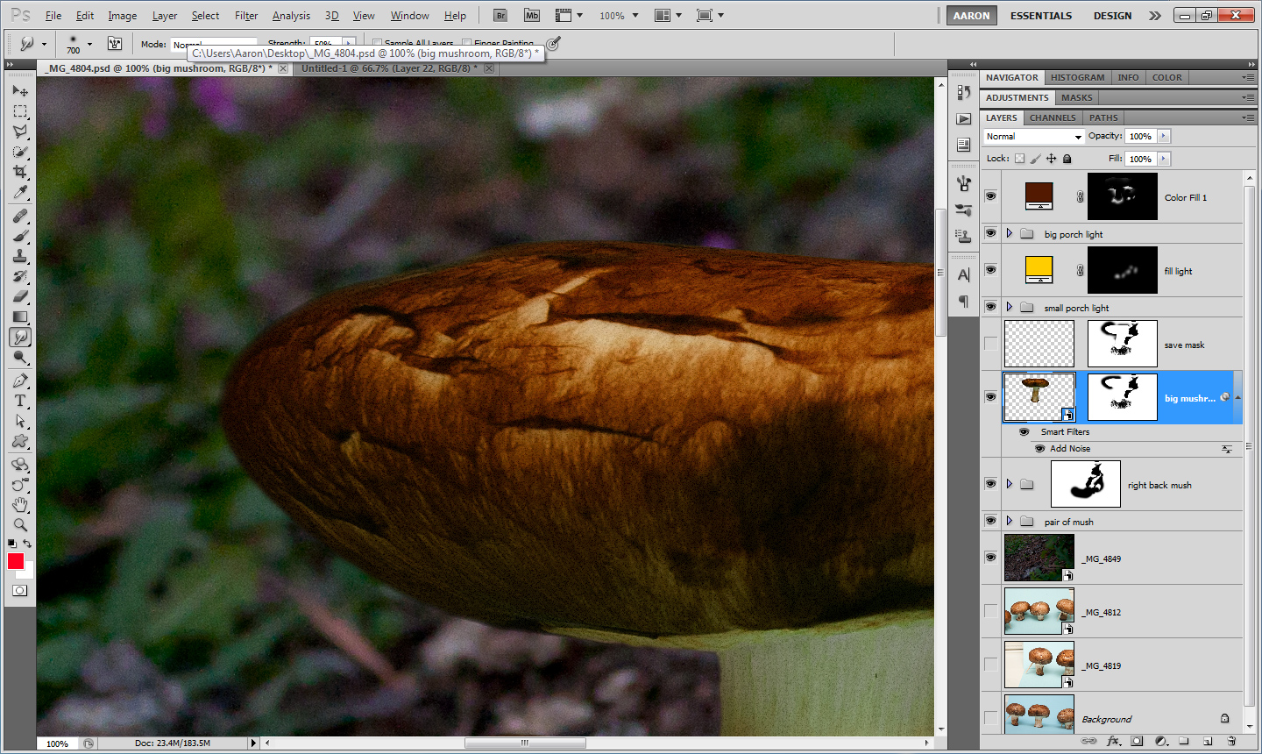Select the Crop tool
The image size is (1262, 754).
pyautogui.click(x=20, y=172)
